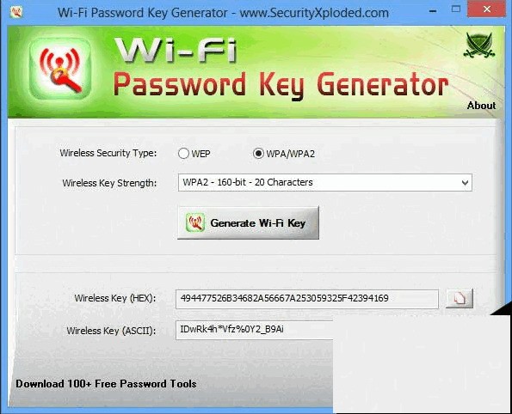This screenshot has width=512, height=414.
Task: Click the Wi-Fi key logo in banner
Action: [60, 69]
